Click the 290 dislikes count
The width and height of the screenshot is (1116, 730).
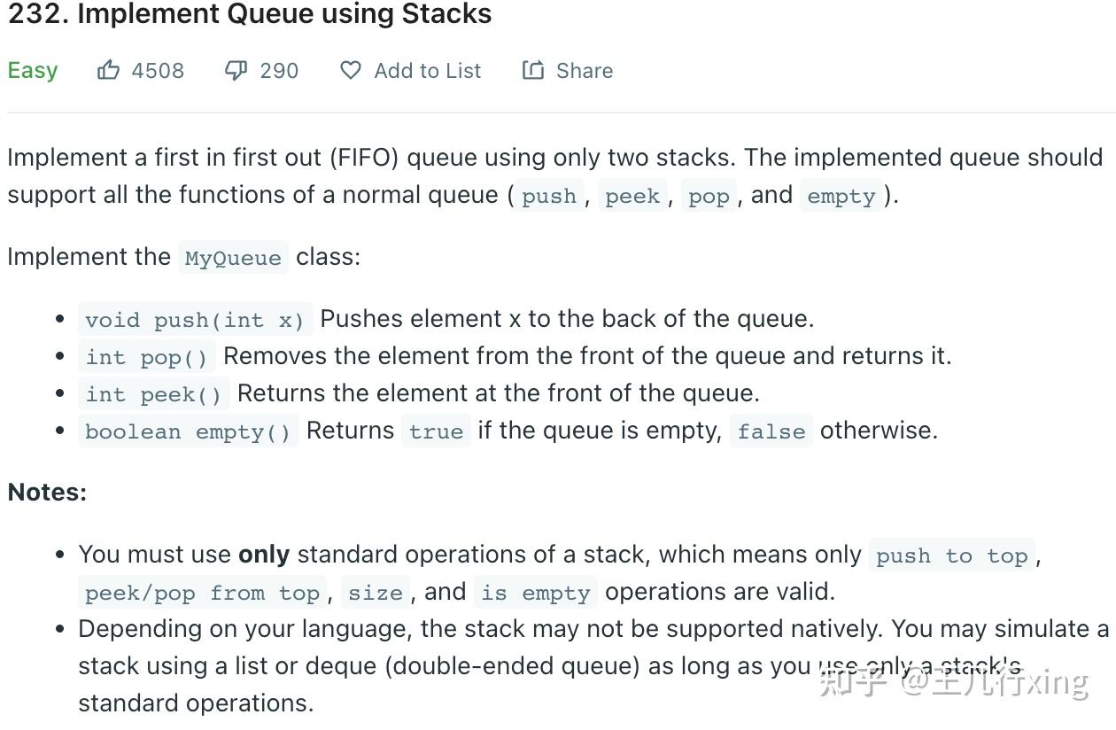[278, 71]
